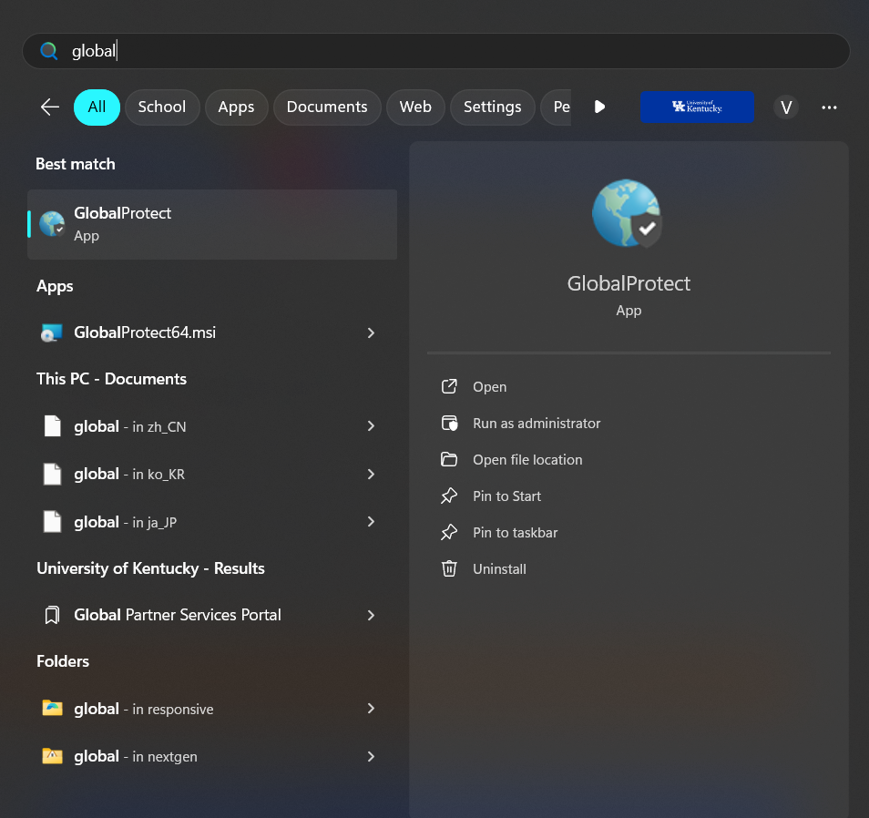Open the V account avatar
869x818 pixels.
tap(786, 107)
